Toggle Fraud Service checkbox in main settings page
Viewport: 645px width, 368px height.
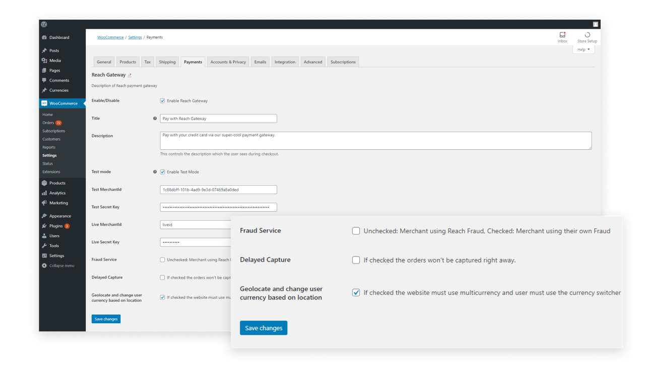(162, 260)
